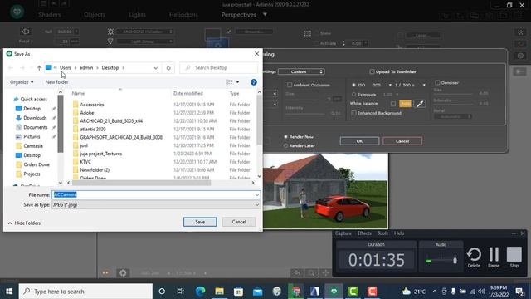Viewport: 531px width, 299px height.
Task: Open the view options dropdown arrow
Action: point(237,82)
